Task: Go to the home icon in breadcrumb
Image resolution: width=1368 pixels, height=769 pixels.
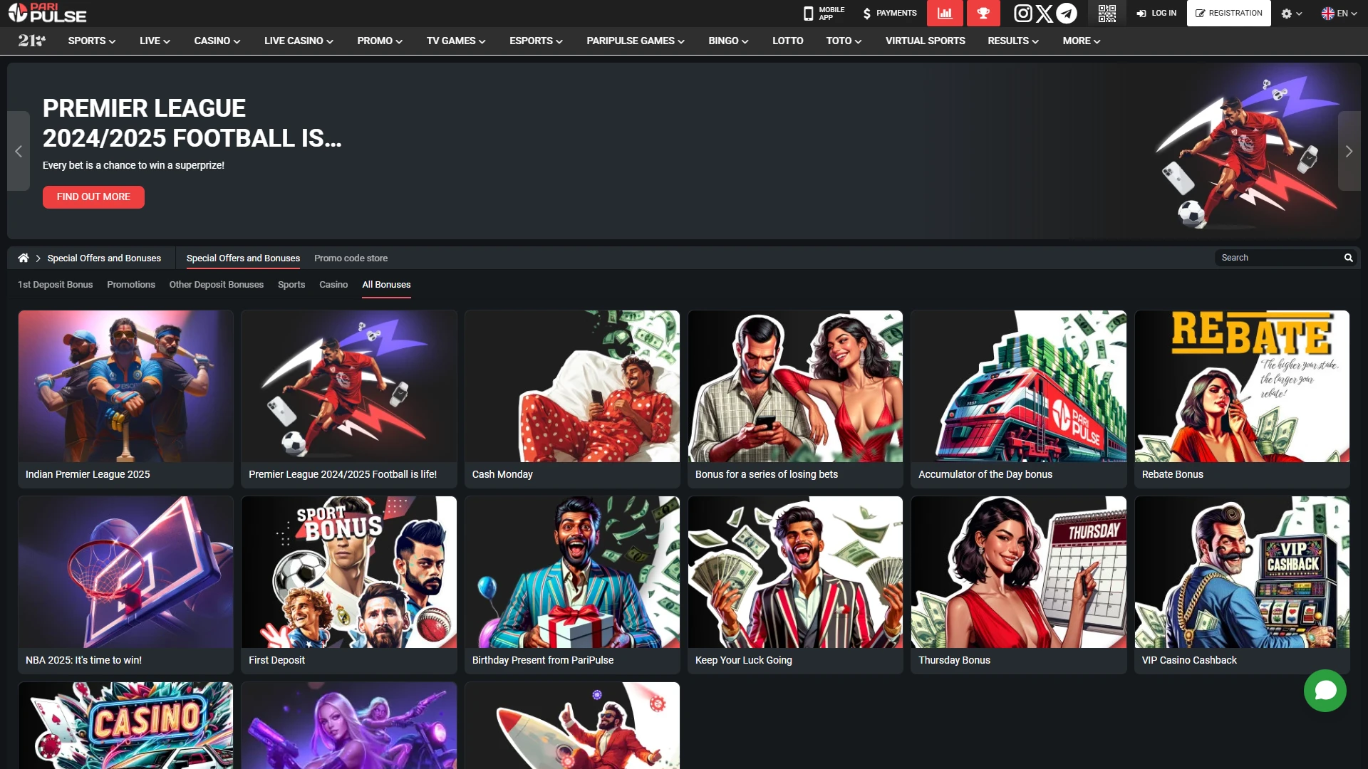Action: pos(24,258)
